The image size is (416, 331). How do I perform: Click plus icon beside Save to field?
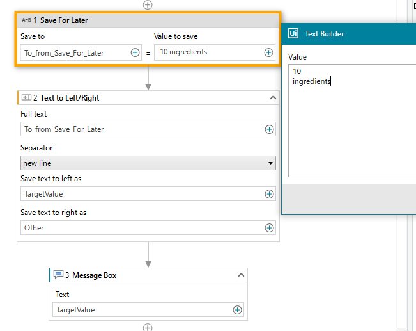pyautogui.click(x=135, y=52)
